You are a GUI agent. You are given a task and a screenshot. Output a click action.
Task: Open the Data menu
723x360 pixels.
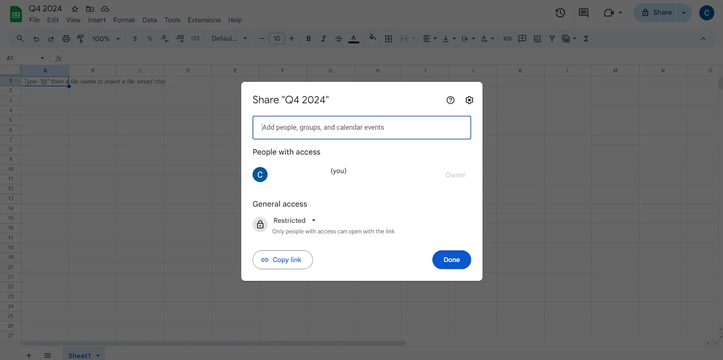(150, 20)
